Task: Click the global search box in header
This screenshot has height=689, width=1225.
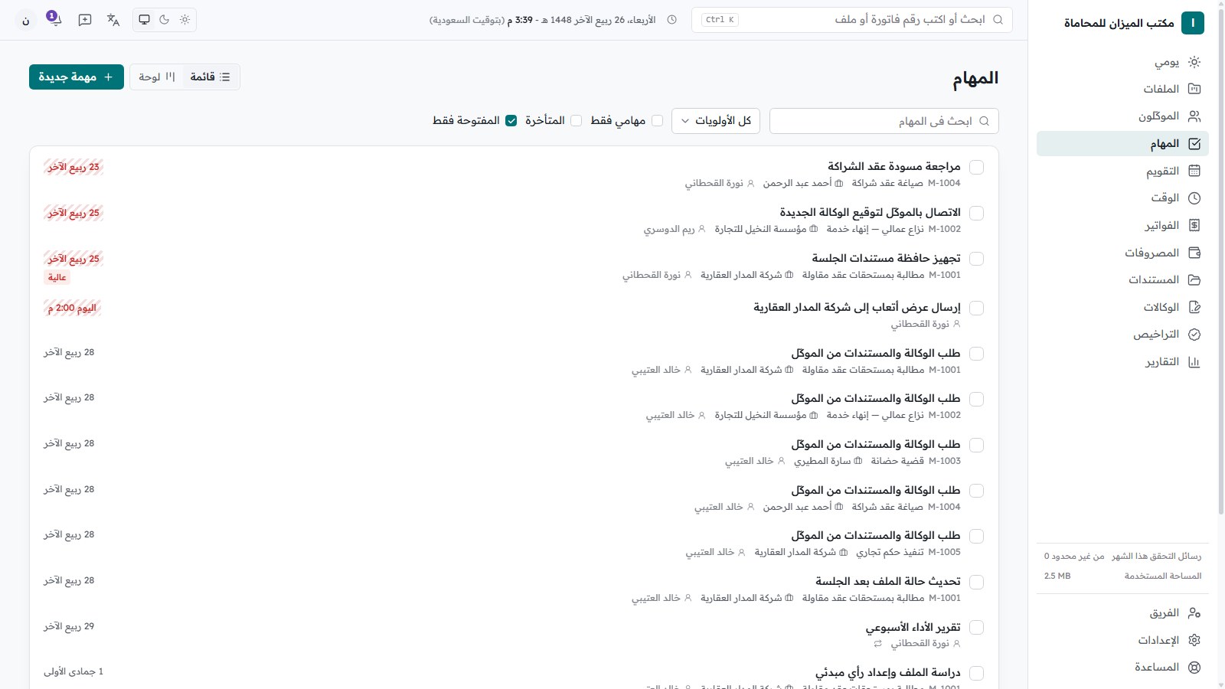Action: (x=851, y=20)
